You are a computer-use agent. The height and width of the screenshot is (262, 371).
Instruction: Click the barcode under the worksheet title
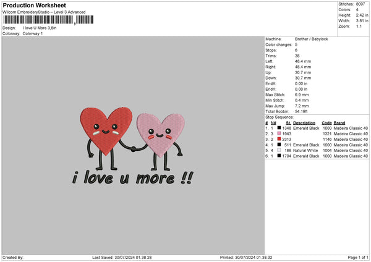[x=38, y=20]
